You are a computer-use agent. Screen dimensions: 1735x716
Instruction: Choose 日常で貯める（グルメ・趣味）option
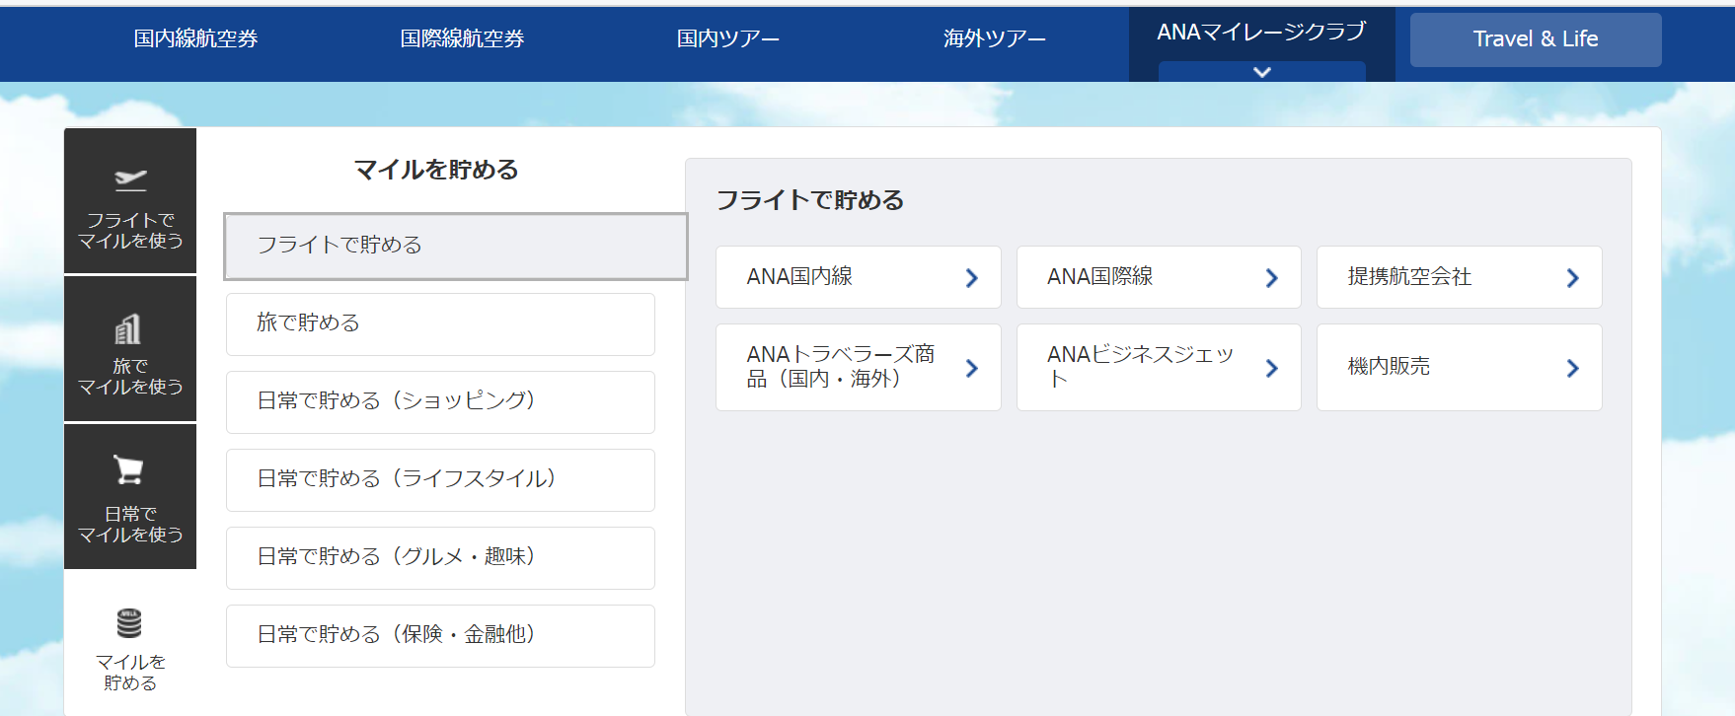coord(440,557)
